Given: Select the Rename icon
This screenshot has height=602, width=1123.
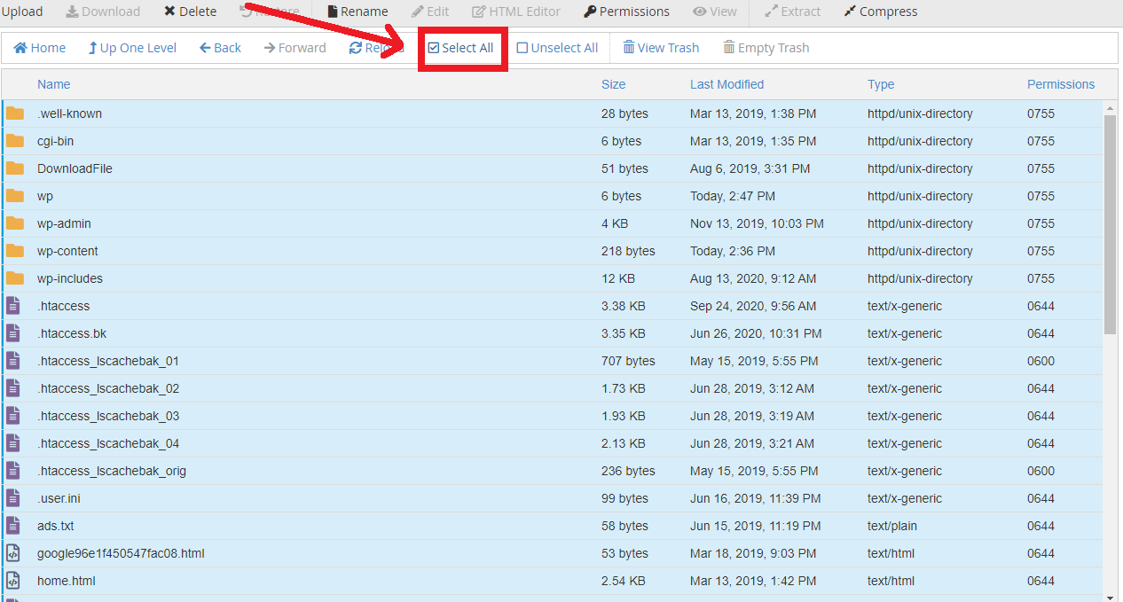Looking at the screenshot, I should [x=357, y=12].
